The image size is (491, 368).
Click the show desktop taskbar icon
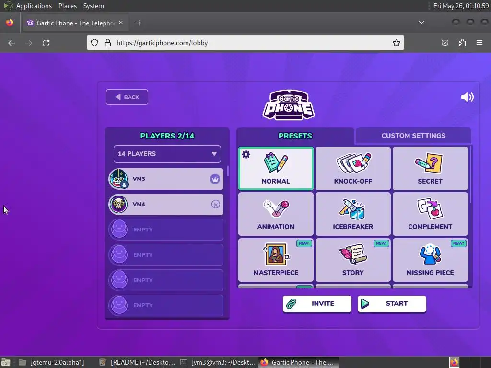pyautogui.click(x=6, y=362)
